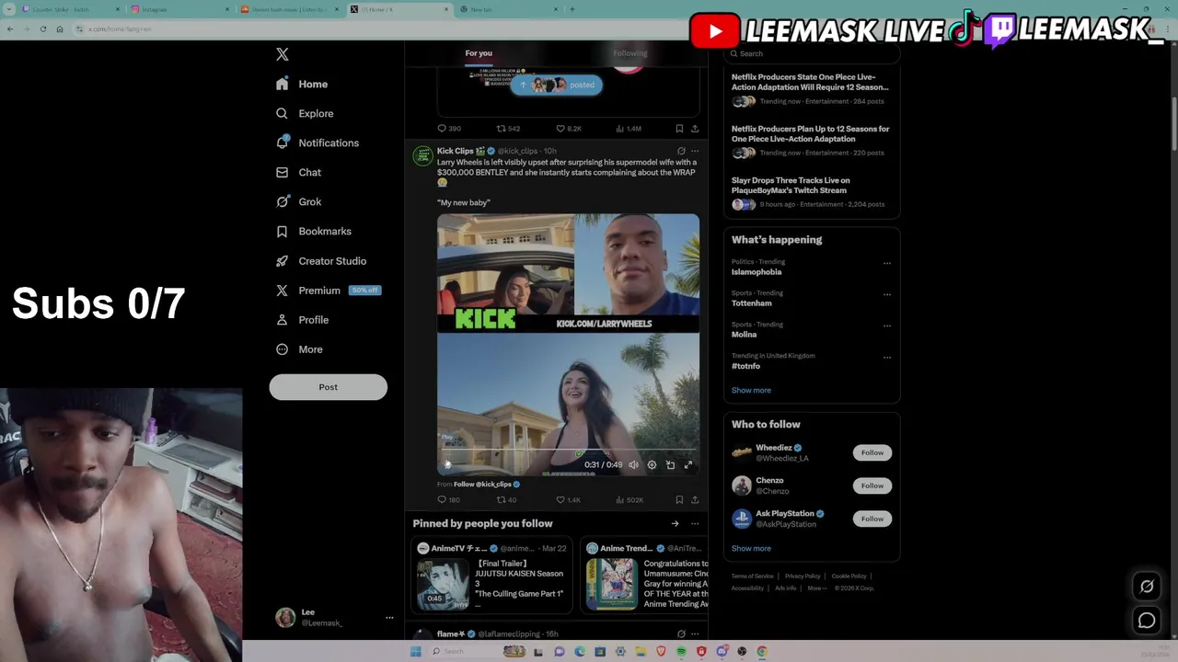View 502K views analytics
This screenshot has width=1178, height=662.
click(629, 500)
